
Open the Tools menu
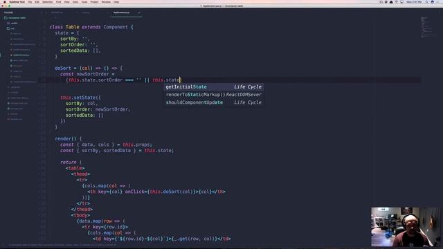pos(84,1)
